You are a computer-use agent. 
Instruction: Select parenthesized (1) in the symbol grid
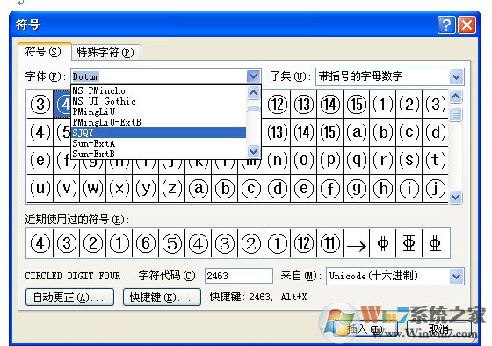383,105
